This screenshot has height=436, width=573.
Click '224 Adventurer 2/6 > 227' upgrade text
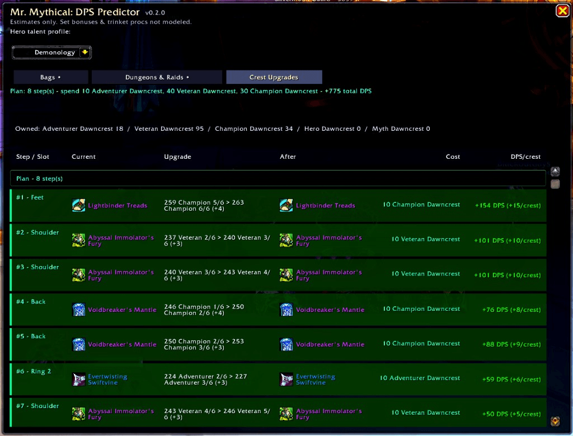205,376
